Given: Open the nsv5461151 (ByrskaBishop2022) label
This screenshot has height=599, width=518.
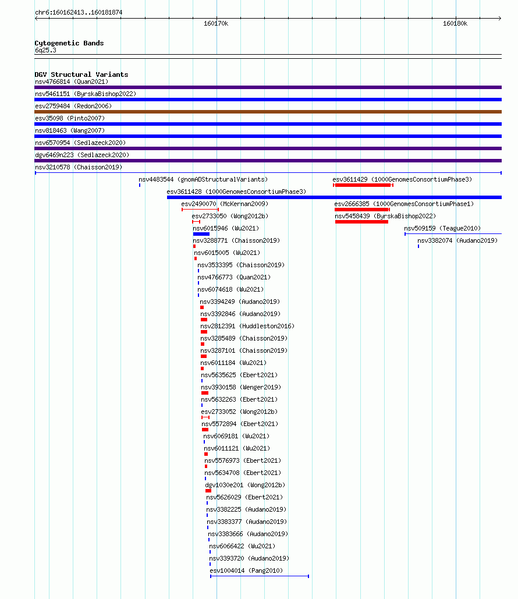Looking at the screenshot, I should point(86,94).
